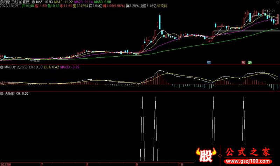280x166 pixels.
Task: Click the 软饮料 sector label
Action: pos(162,6)
